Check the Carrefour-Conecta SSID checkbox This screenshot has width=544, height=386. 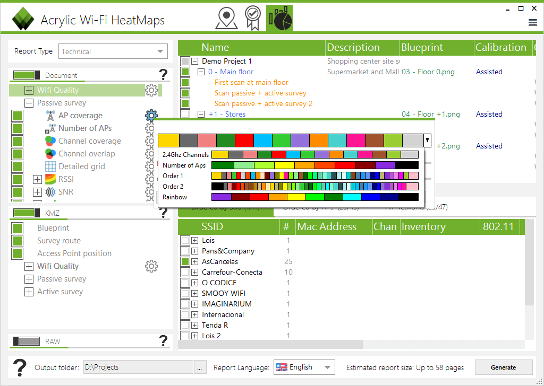[185, 272]
